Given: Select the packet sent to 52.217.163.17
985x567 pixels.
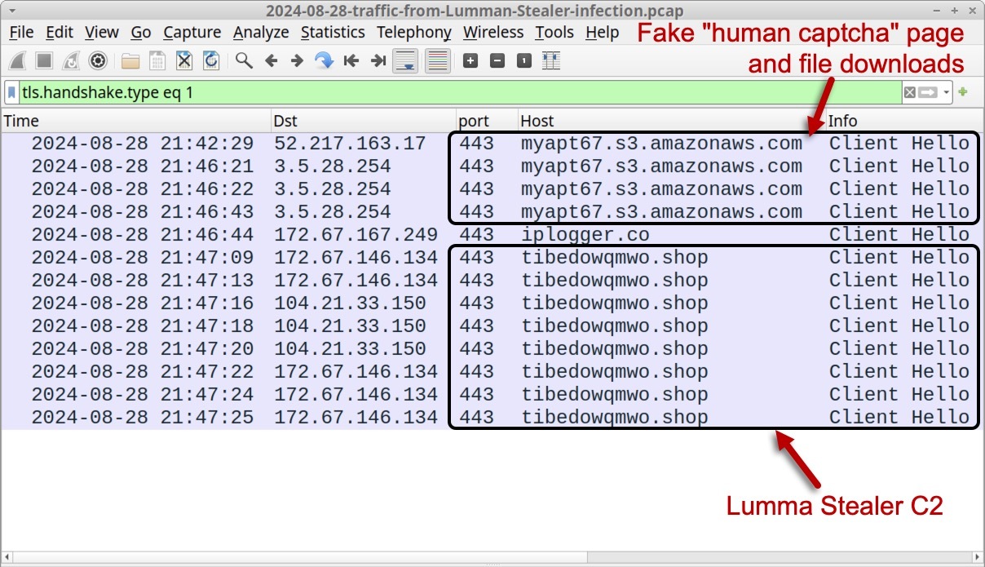Looking at the screenshot, I should (x=492, y=144).
